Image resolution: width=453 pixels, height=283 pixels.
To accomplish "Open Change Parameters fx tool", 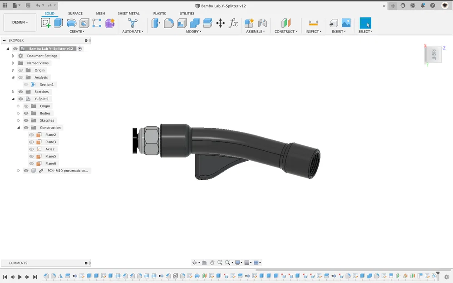I will (x=233, y=23).
